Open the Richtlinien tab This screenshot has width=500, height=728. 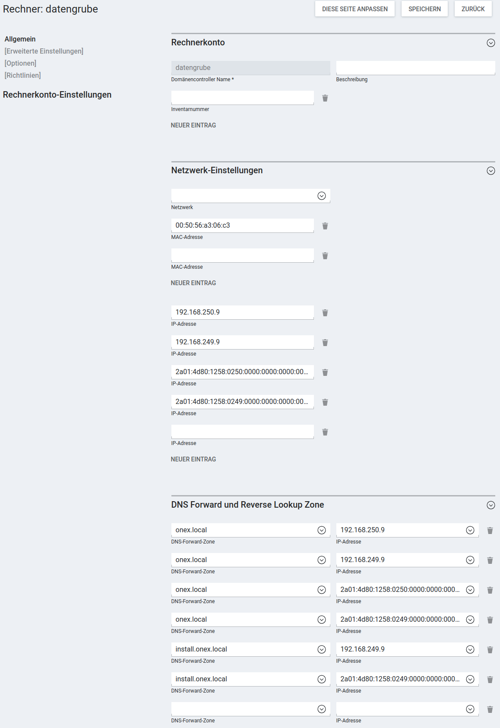(x=23, y=75)
